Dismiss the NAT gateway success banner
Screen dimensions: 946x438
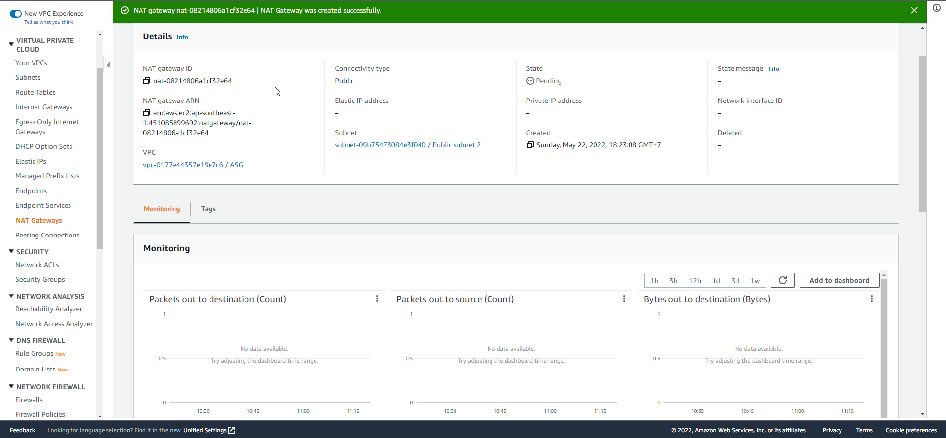914,10
